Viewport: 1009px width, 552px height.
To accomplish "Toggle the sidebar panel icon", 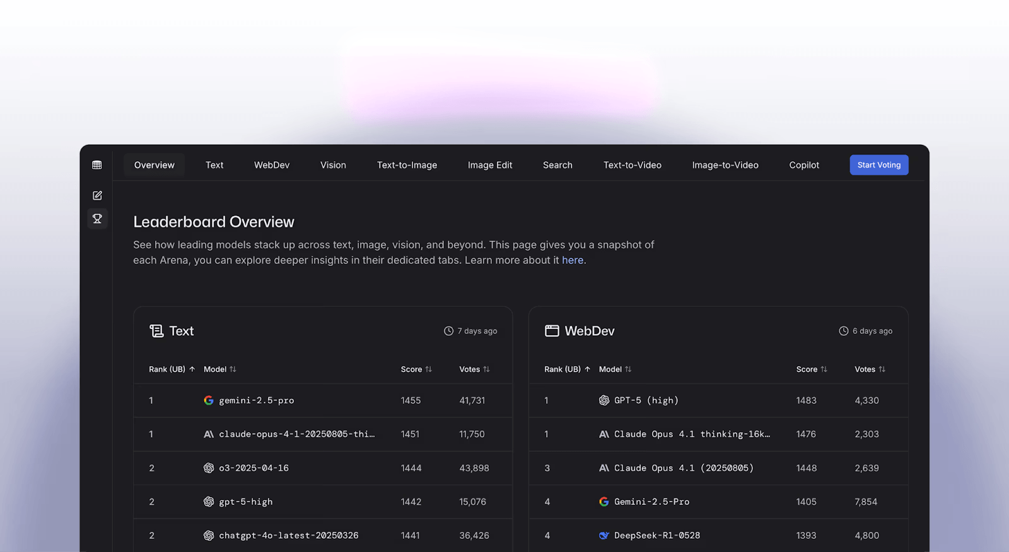I will coord(97,165).
